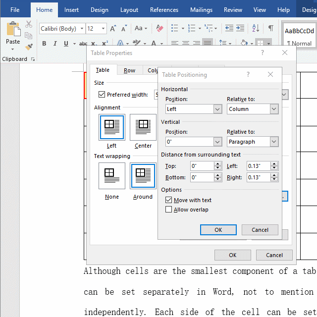Expand bullet list style arrow
The width and height of the screenshot is (317, 317).
[183, 29]
